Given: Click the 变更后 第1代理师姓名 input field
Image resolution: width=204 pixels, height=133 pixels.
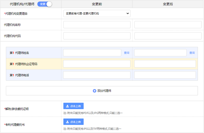Looking at the screenshot, I should pos(161,53).
